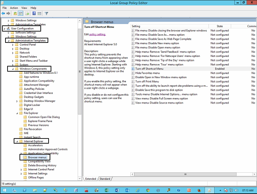The width and height of the screenshot is (257, 194).
Task: Collapse the Windows Components node
Action: [13, 69]
